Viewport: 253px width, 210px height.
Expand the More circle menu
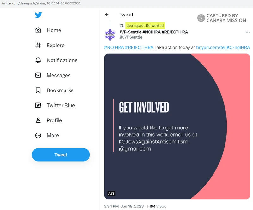pyautogui.click(x=38, y=135)
